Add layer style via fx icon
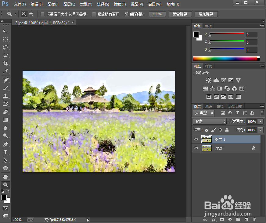266x223 pixels. tap(214, 220)
